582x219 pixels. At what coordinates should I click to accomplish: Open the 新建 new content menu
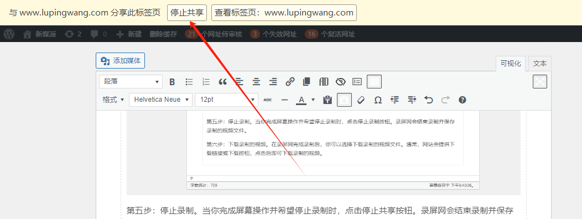(x=129, y=34)
